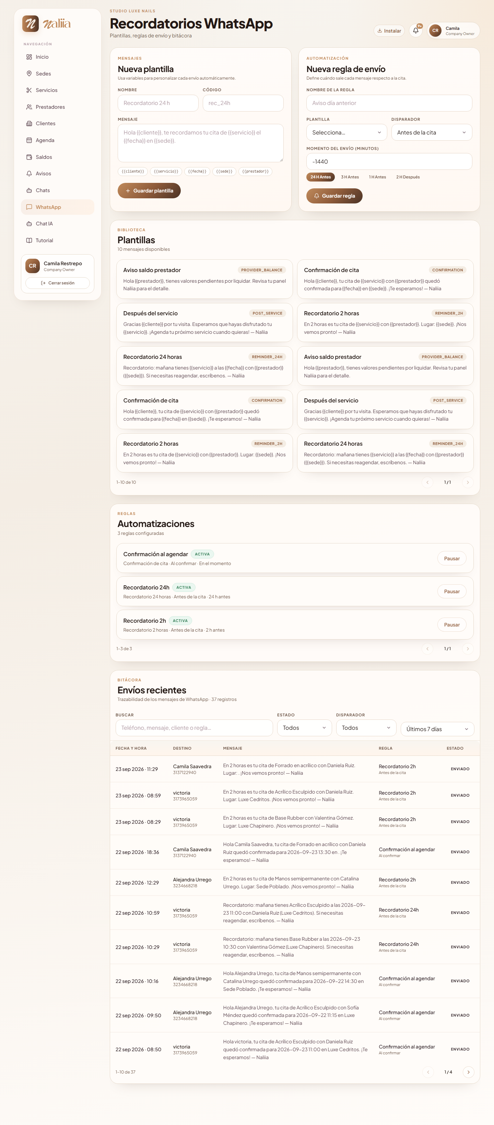Click the Naliia logo icon

coord(31,24)
